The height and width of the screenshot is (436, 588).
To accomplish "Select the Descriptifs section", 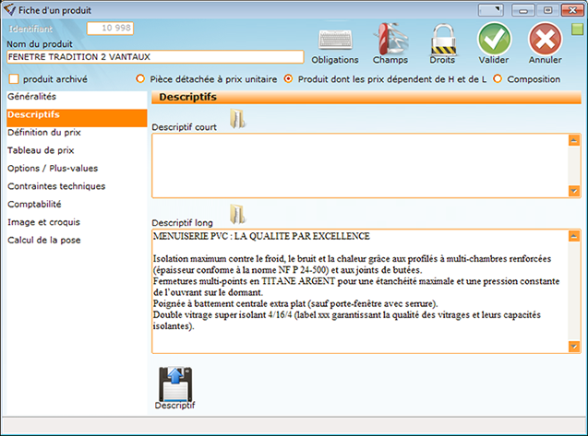I will point(77,118).
